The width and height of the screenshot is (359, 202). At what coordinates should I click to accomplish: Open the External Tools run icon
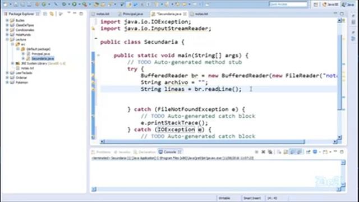pos(85,4)
